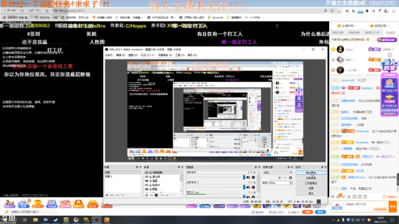Switch to 贡献周榜 tab in sidebar
399x224 pixels.
pyautogui.click(x=354, y=32)
